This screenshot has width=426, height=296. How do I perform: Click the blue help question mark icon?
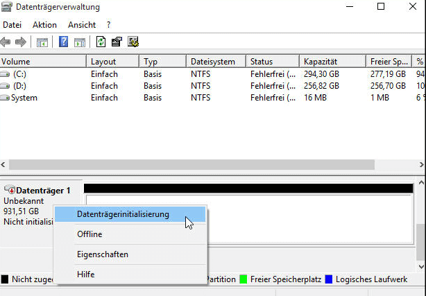64,42
